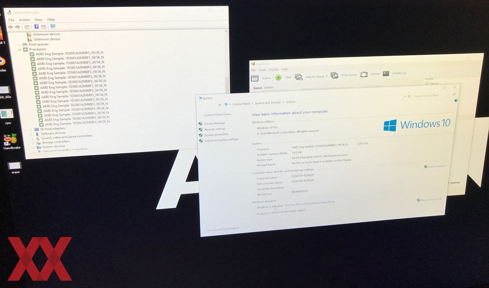Open Add To Queue dropdown arrow
The height and width of the screenshot is (288, 489).
click(326, 76)
